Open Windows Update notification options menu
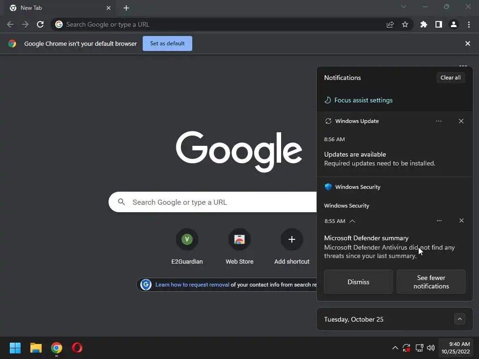This screenshot has height=359, width=479. 439,121
